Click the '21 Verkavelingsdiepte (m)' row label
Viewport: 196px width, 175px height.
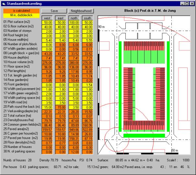pyautogui.click(x=21, y=111)
